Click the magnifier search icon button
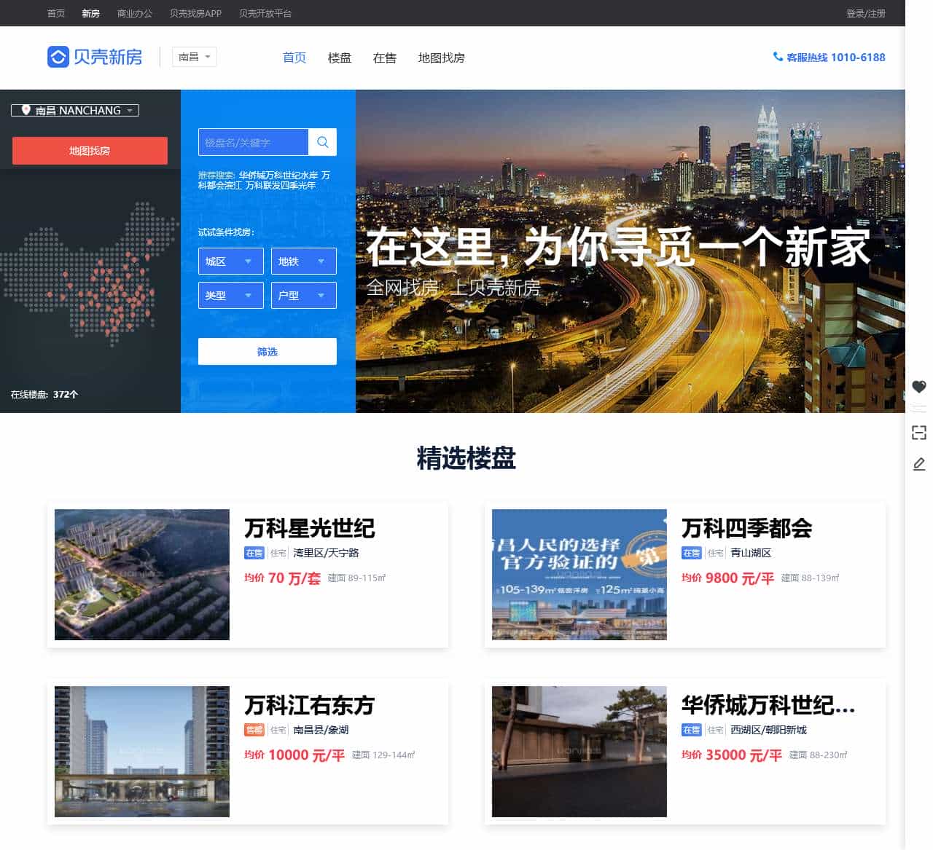The image size is (933, 850). 322,142
